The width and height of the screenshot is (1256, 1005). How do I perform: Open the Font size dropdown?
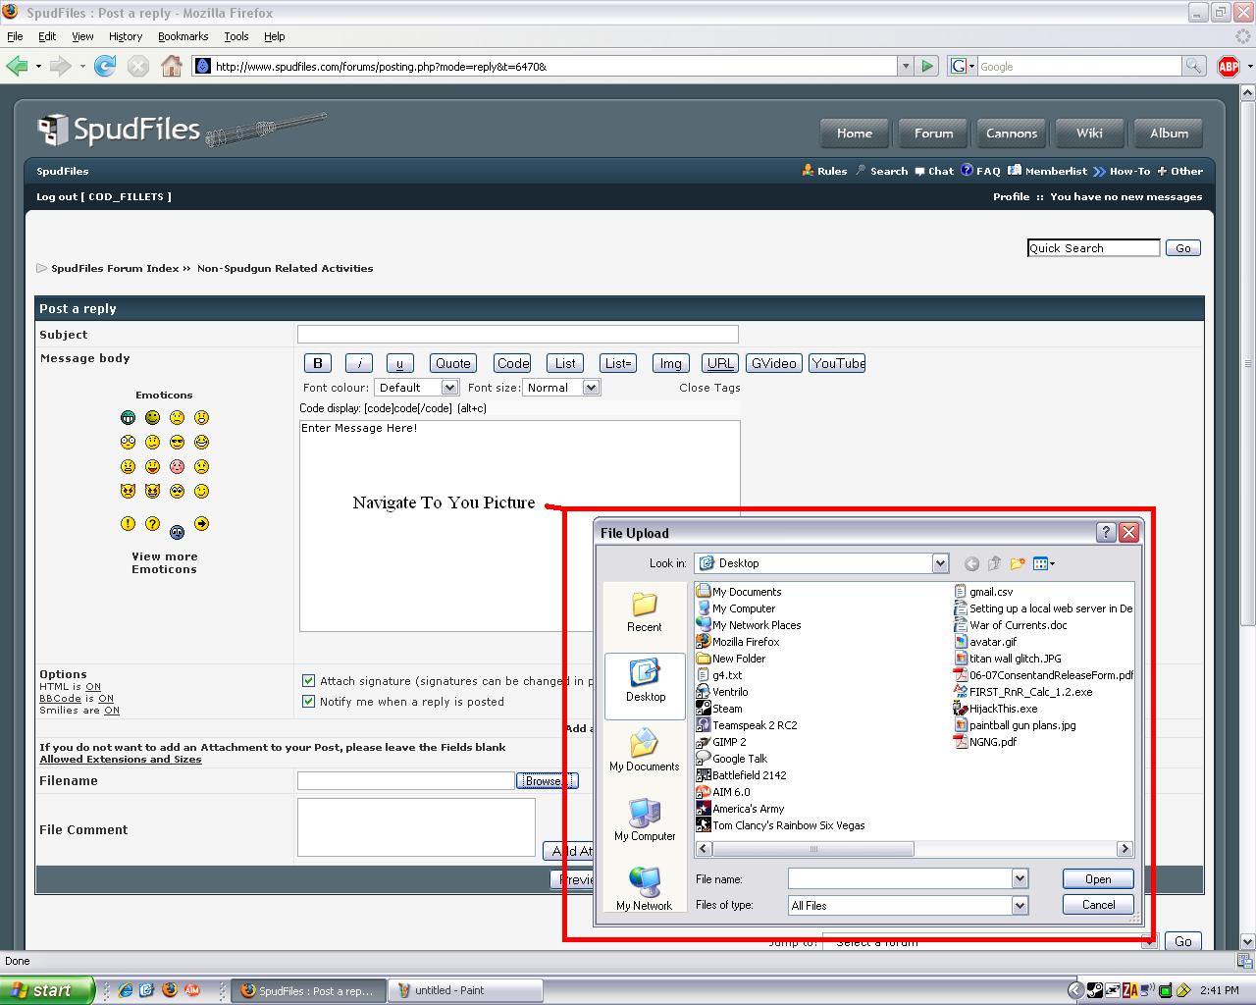[x=591, y=388]
